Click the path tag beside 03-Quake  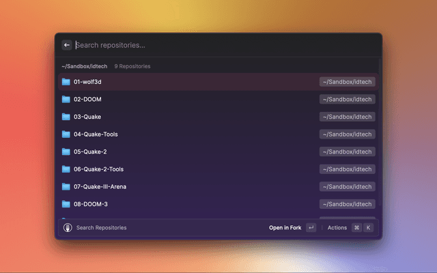[x=347, y=117]
